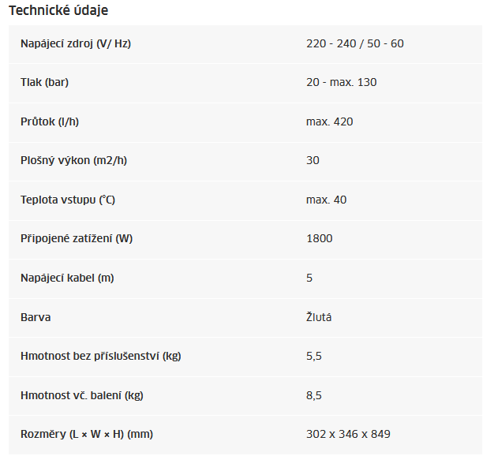This screenshot has width=483, height=456.
Task: Click the "Plošný výkon (m2/h)" label
Action: (73, 160)
